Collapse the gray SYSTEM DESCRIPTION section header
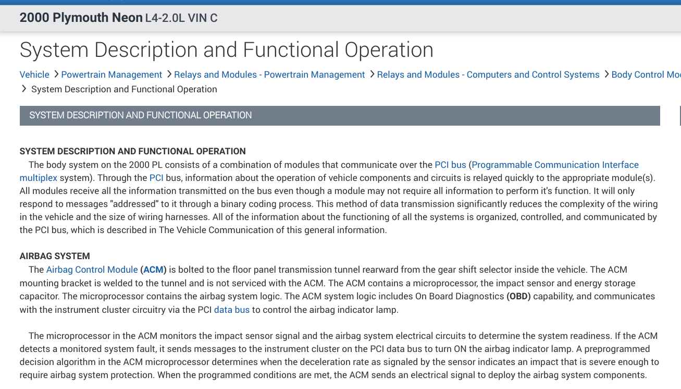 pyautogui.click(x=340, y=115)
